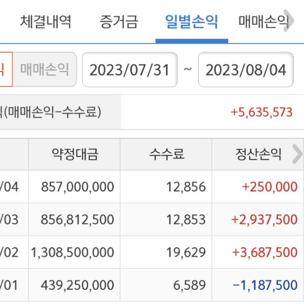304x304 pixels.
Task: Click the 수수료 column header
Action: [x=166, y=155]
